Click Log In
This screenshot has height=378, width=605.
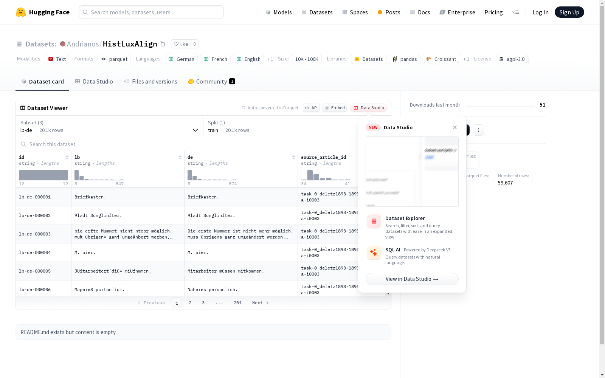[x=540, y=12]
